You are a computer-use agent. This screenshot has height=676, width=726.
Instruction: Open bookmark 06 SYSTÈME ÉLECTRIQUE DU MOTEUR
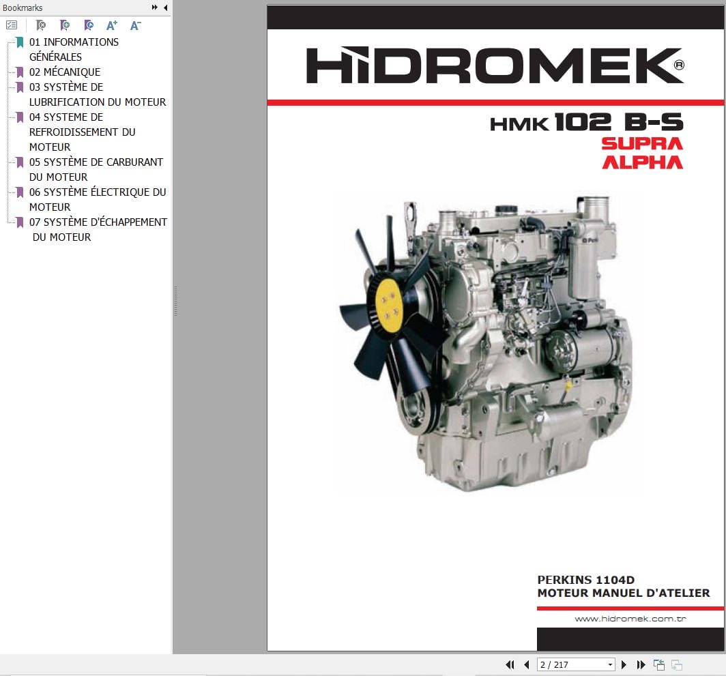(x=97, y=200)
